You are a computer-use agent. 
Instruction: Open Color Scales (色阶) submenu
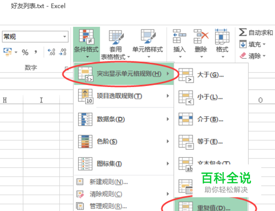[124, 141]
